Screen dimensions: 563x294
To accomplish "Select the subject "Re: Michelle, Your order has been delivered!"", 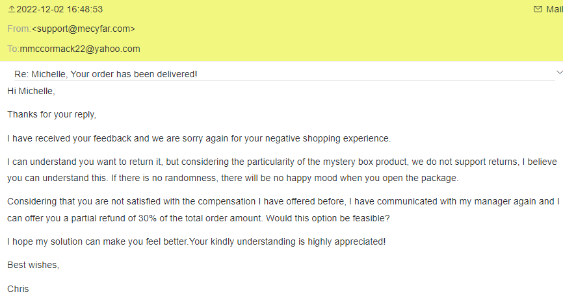I will pyautogui.click(x=106, y=74).
